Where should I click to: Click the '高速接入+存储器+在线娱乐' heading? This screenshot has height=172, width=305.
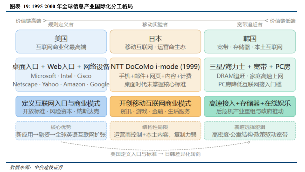click(250, 103)
